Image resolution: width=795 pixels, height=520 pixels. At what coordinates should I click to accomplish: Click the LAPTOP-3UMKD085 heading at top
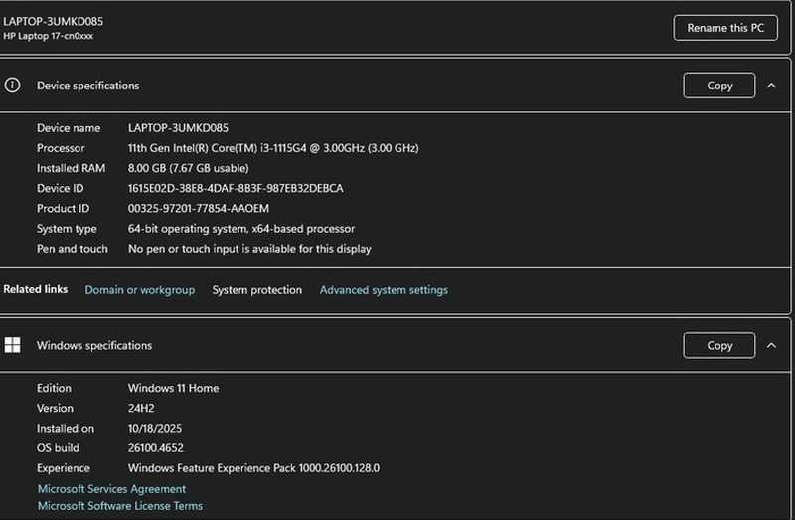point(54,21)
